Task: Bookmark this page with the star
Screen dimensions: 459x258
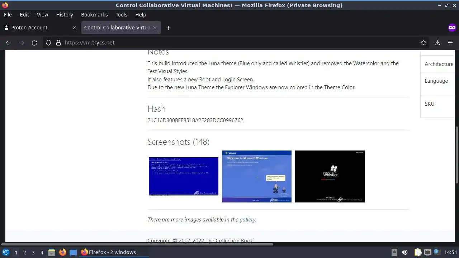Action: (423, 43)
